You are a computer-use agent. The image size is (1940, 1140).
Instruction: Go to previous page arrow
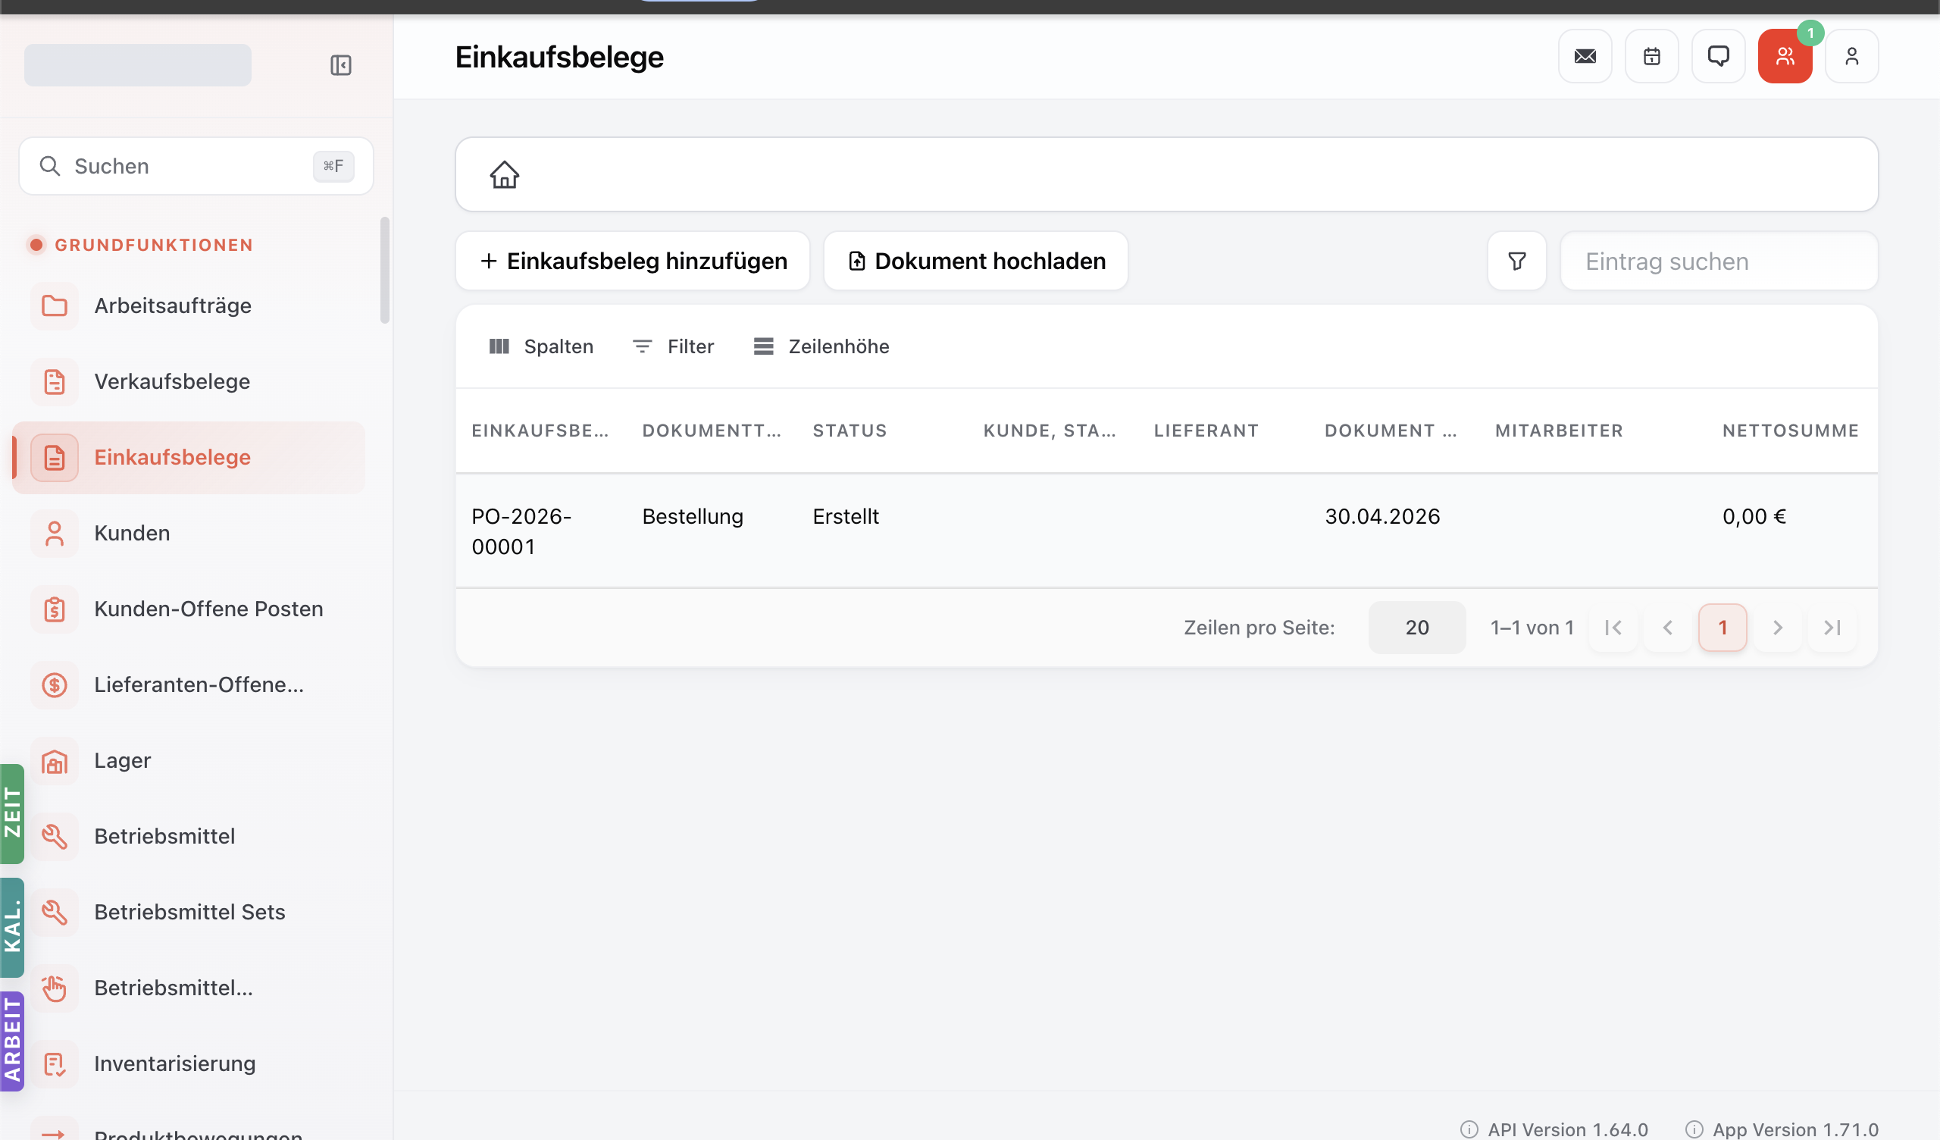(1667, 628)
